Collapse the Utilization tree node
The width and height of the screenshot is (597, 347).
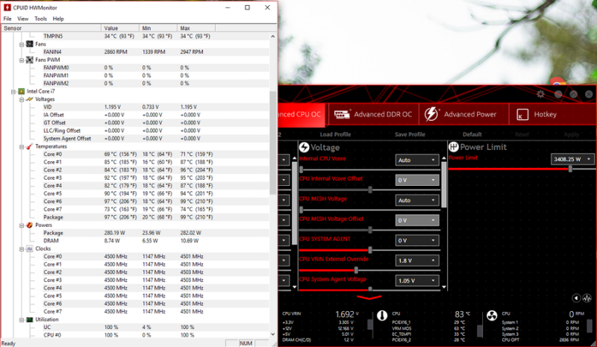[22, 320]
